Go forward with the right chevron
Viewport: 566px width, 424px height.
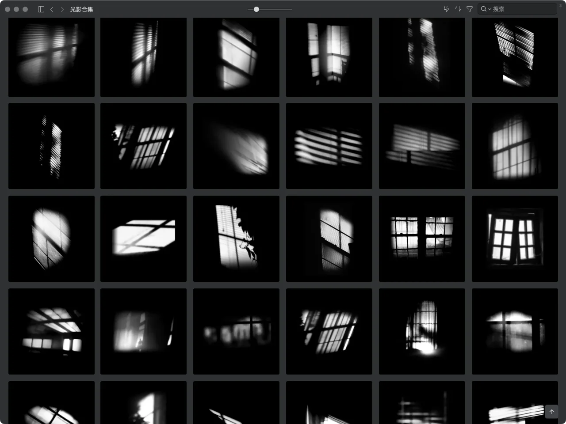click(62, 9)
